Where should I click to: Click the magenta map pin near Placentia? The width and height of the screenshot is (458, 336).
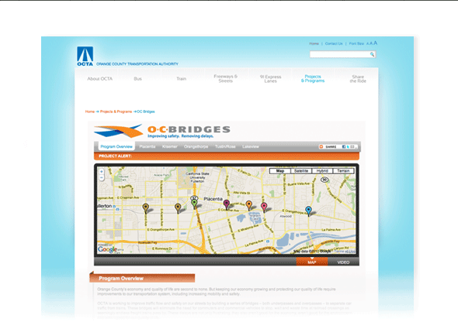(x=227, y=204)
